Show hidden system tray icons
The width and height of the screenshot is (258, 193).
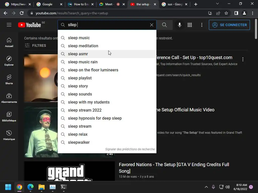pyautogui.click(x=206, y=187)
